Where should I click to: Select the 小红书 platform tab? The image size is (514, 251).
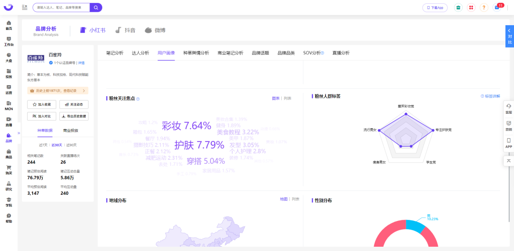tap(93, 30)
